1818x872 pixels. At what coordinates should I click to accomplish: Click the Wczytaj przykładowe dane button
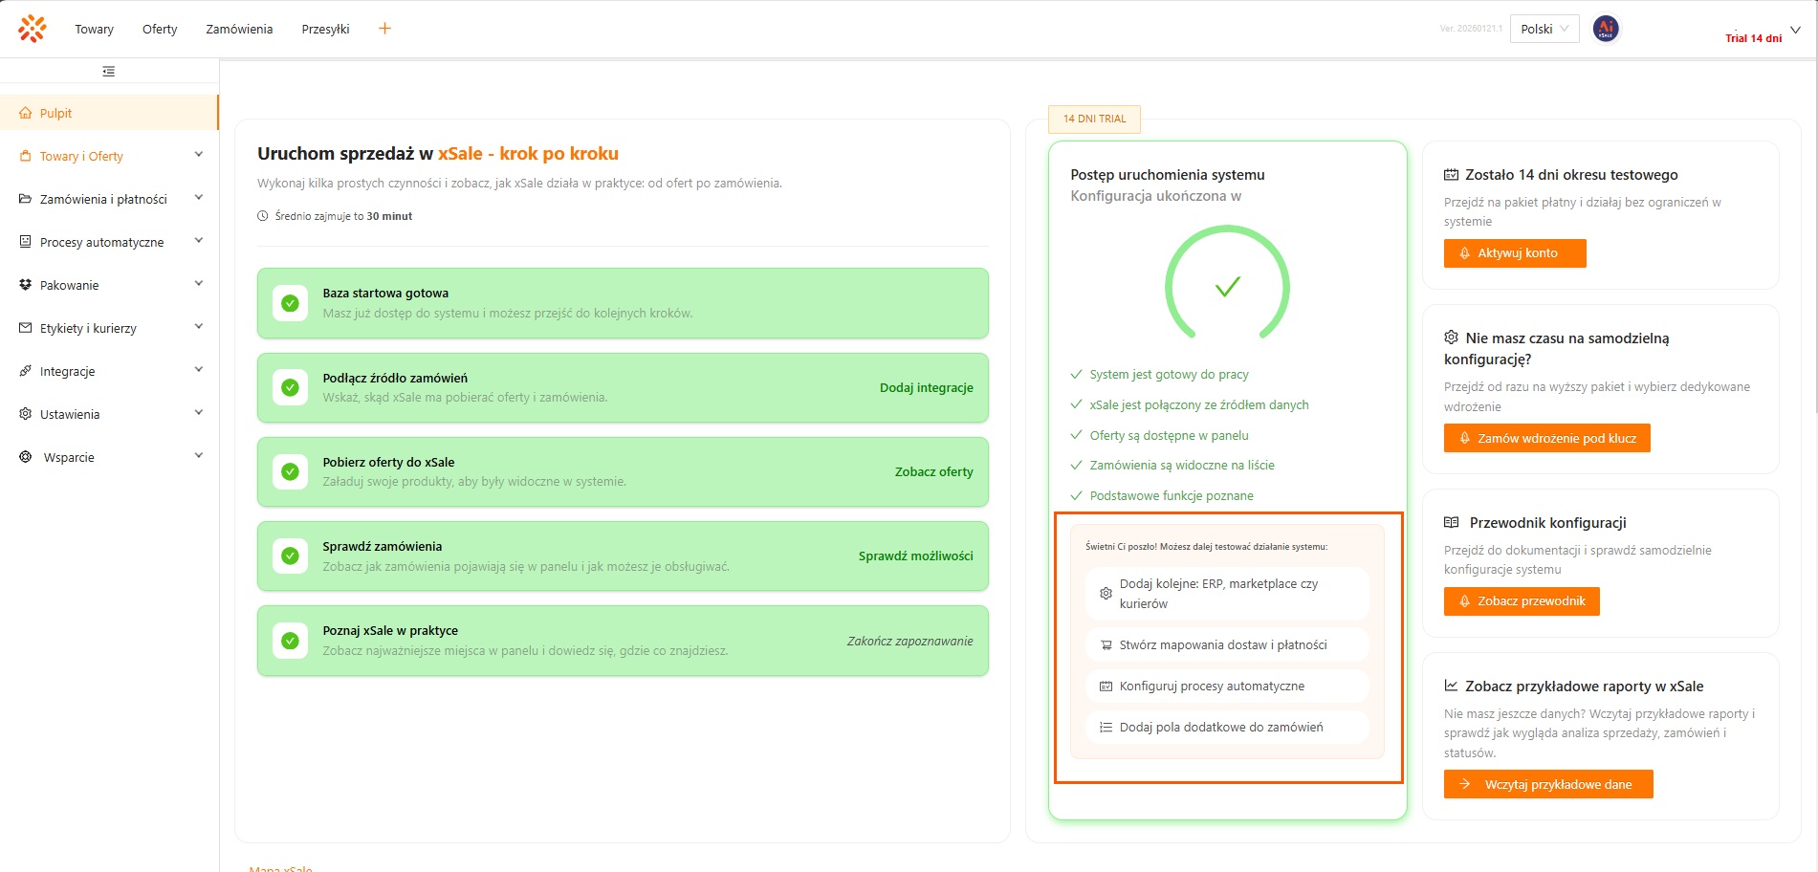pyautogui.click(x=1548, y=784)
